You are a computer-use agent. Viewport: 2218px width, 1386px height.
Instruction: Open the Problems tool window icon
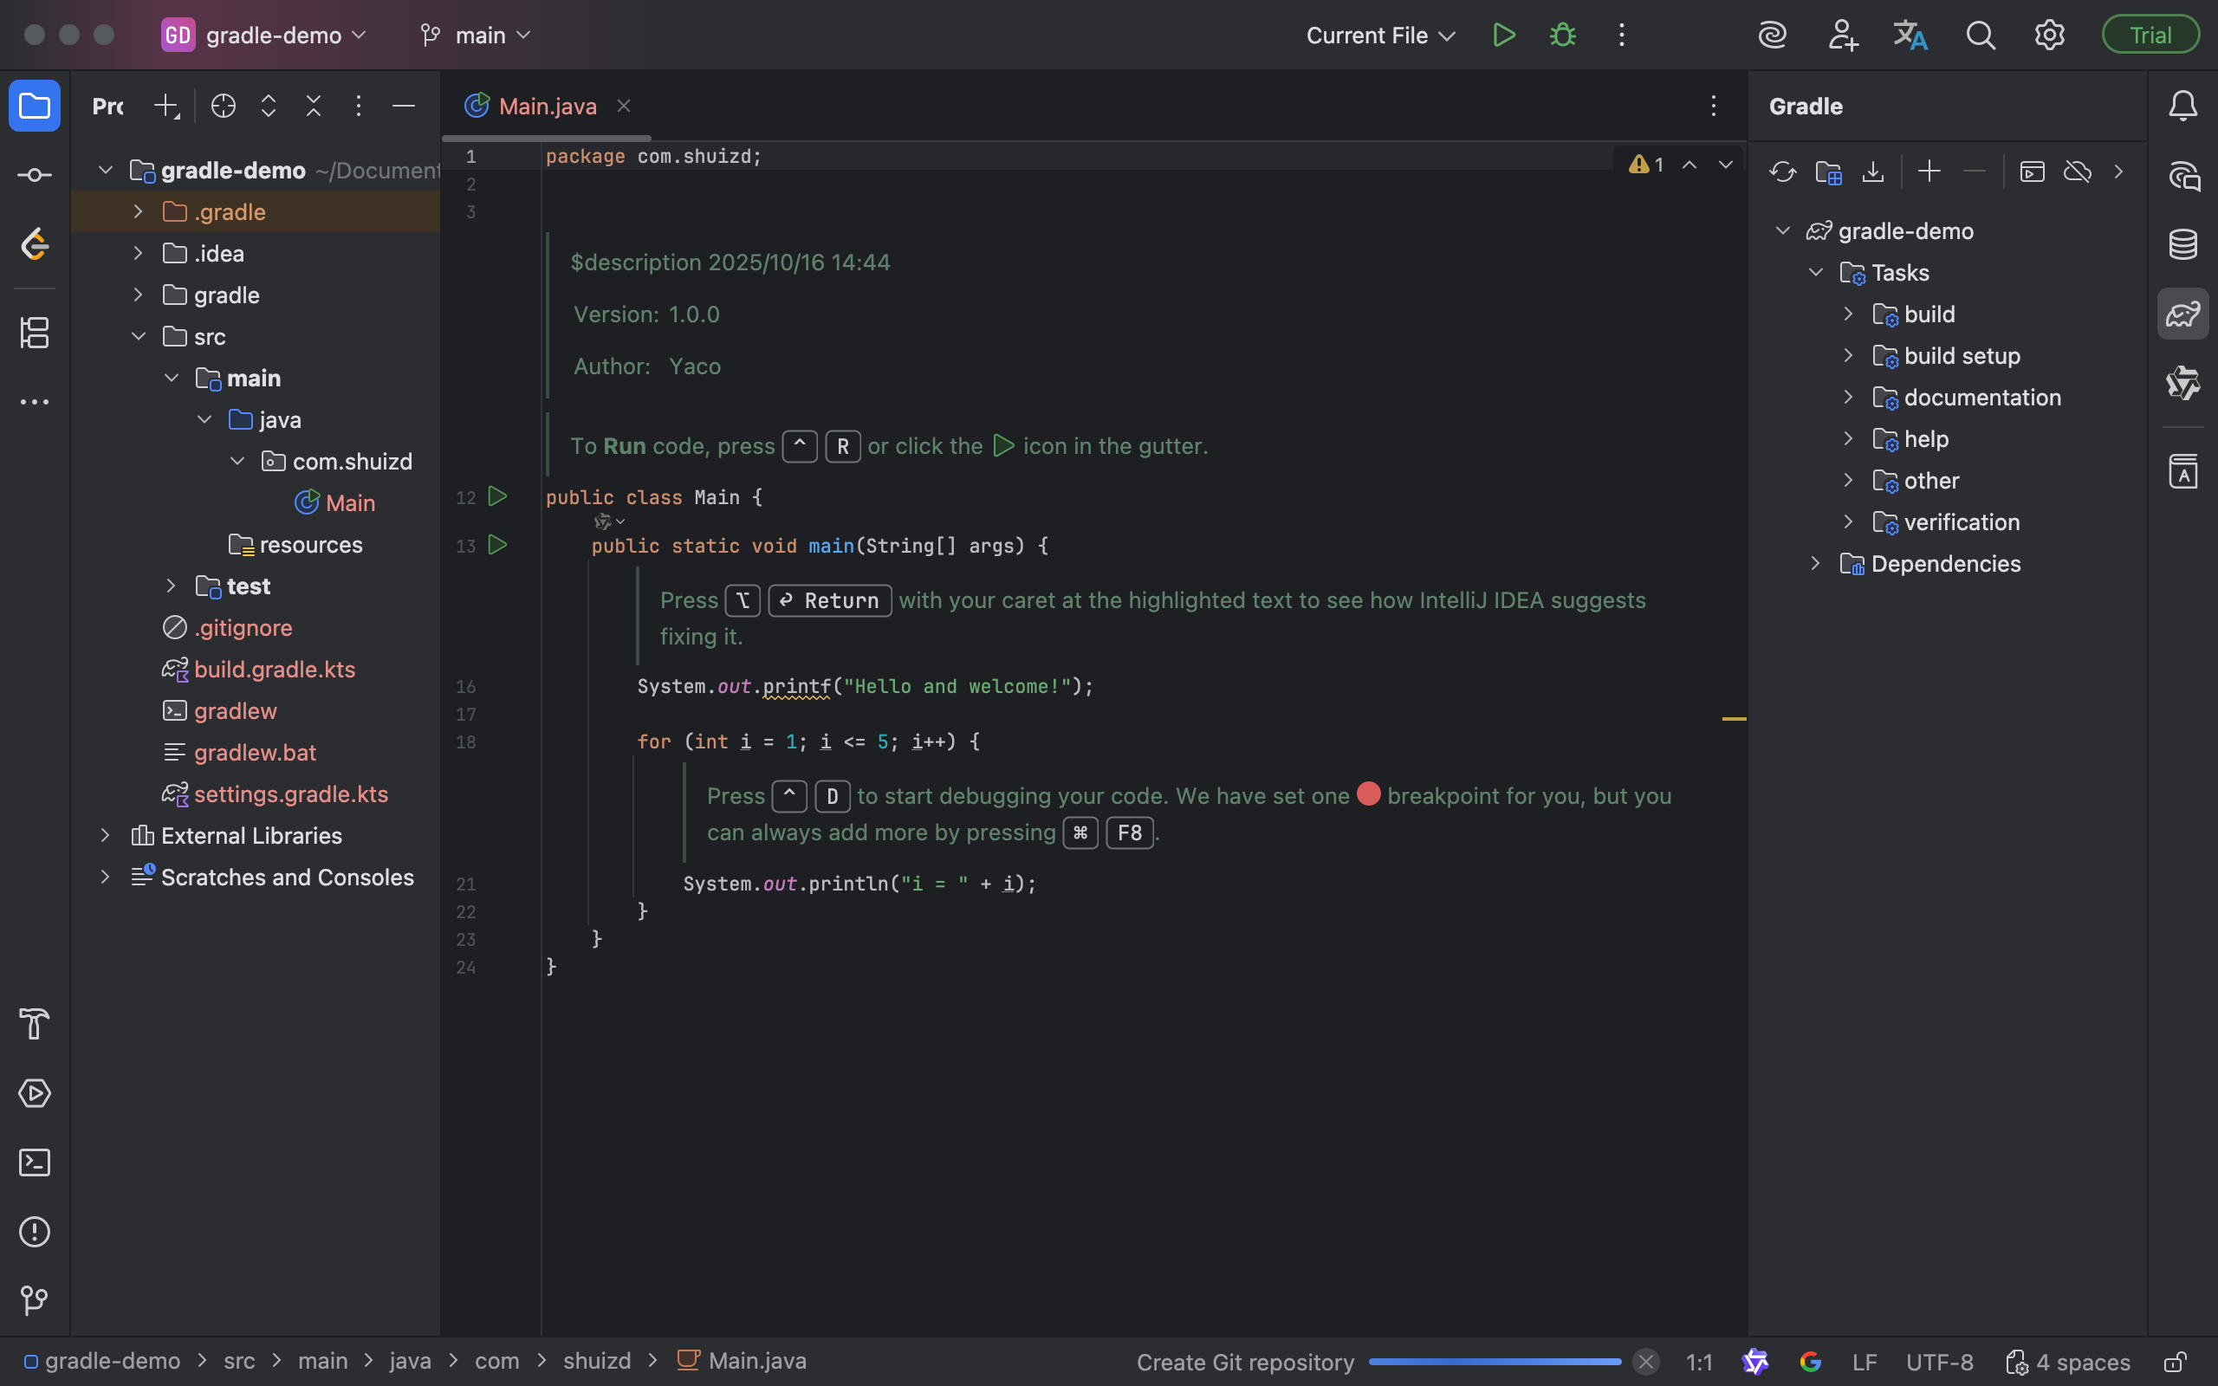34,1231
